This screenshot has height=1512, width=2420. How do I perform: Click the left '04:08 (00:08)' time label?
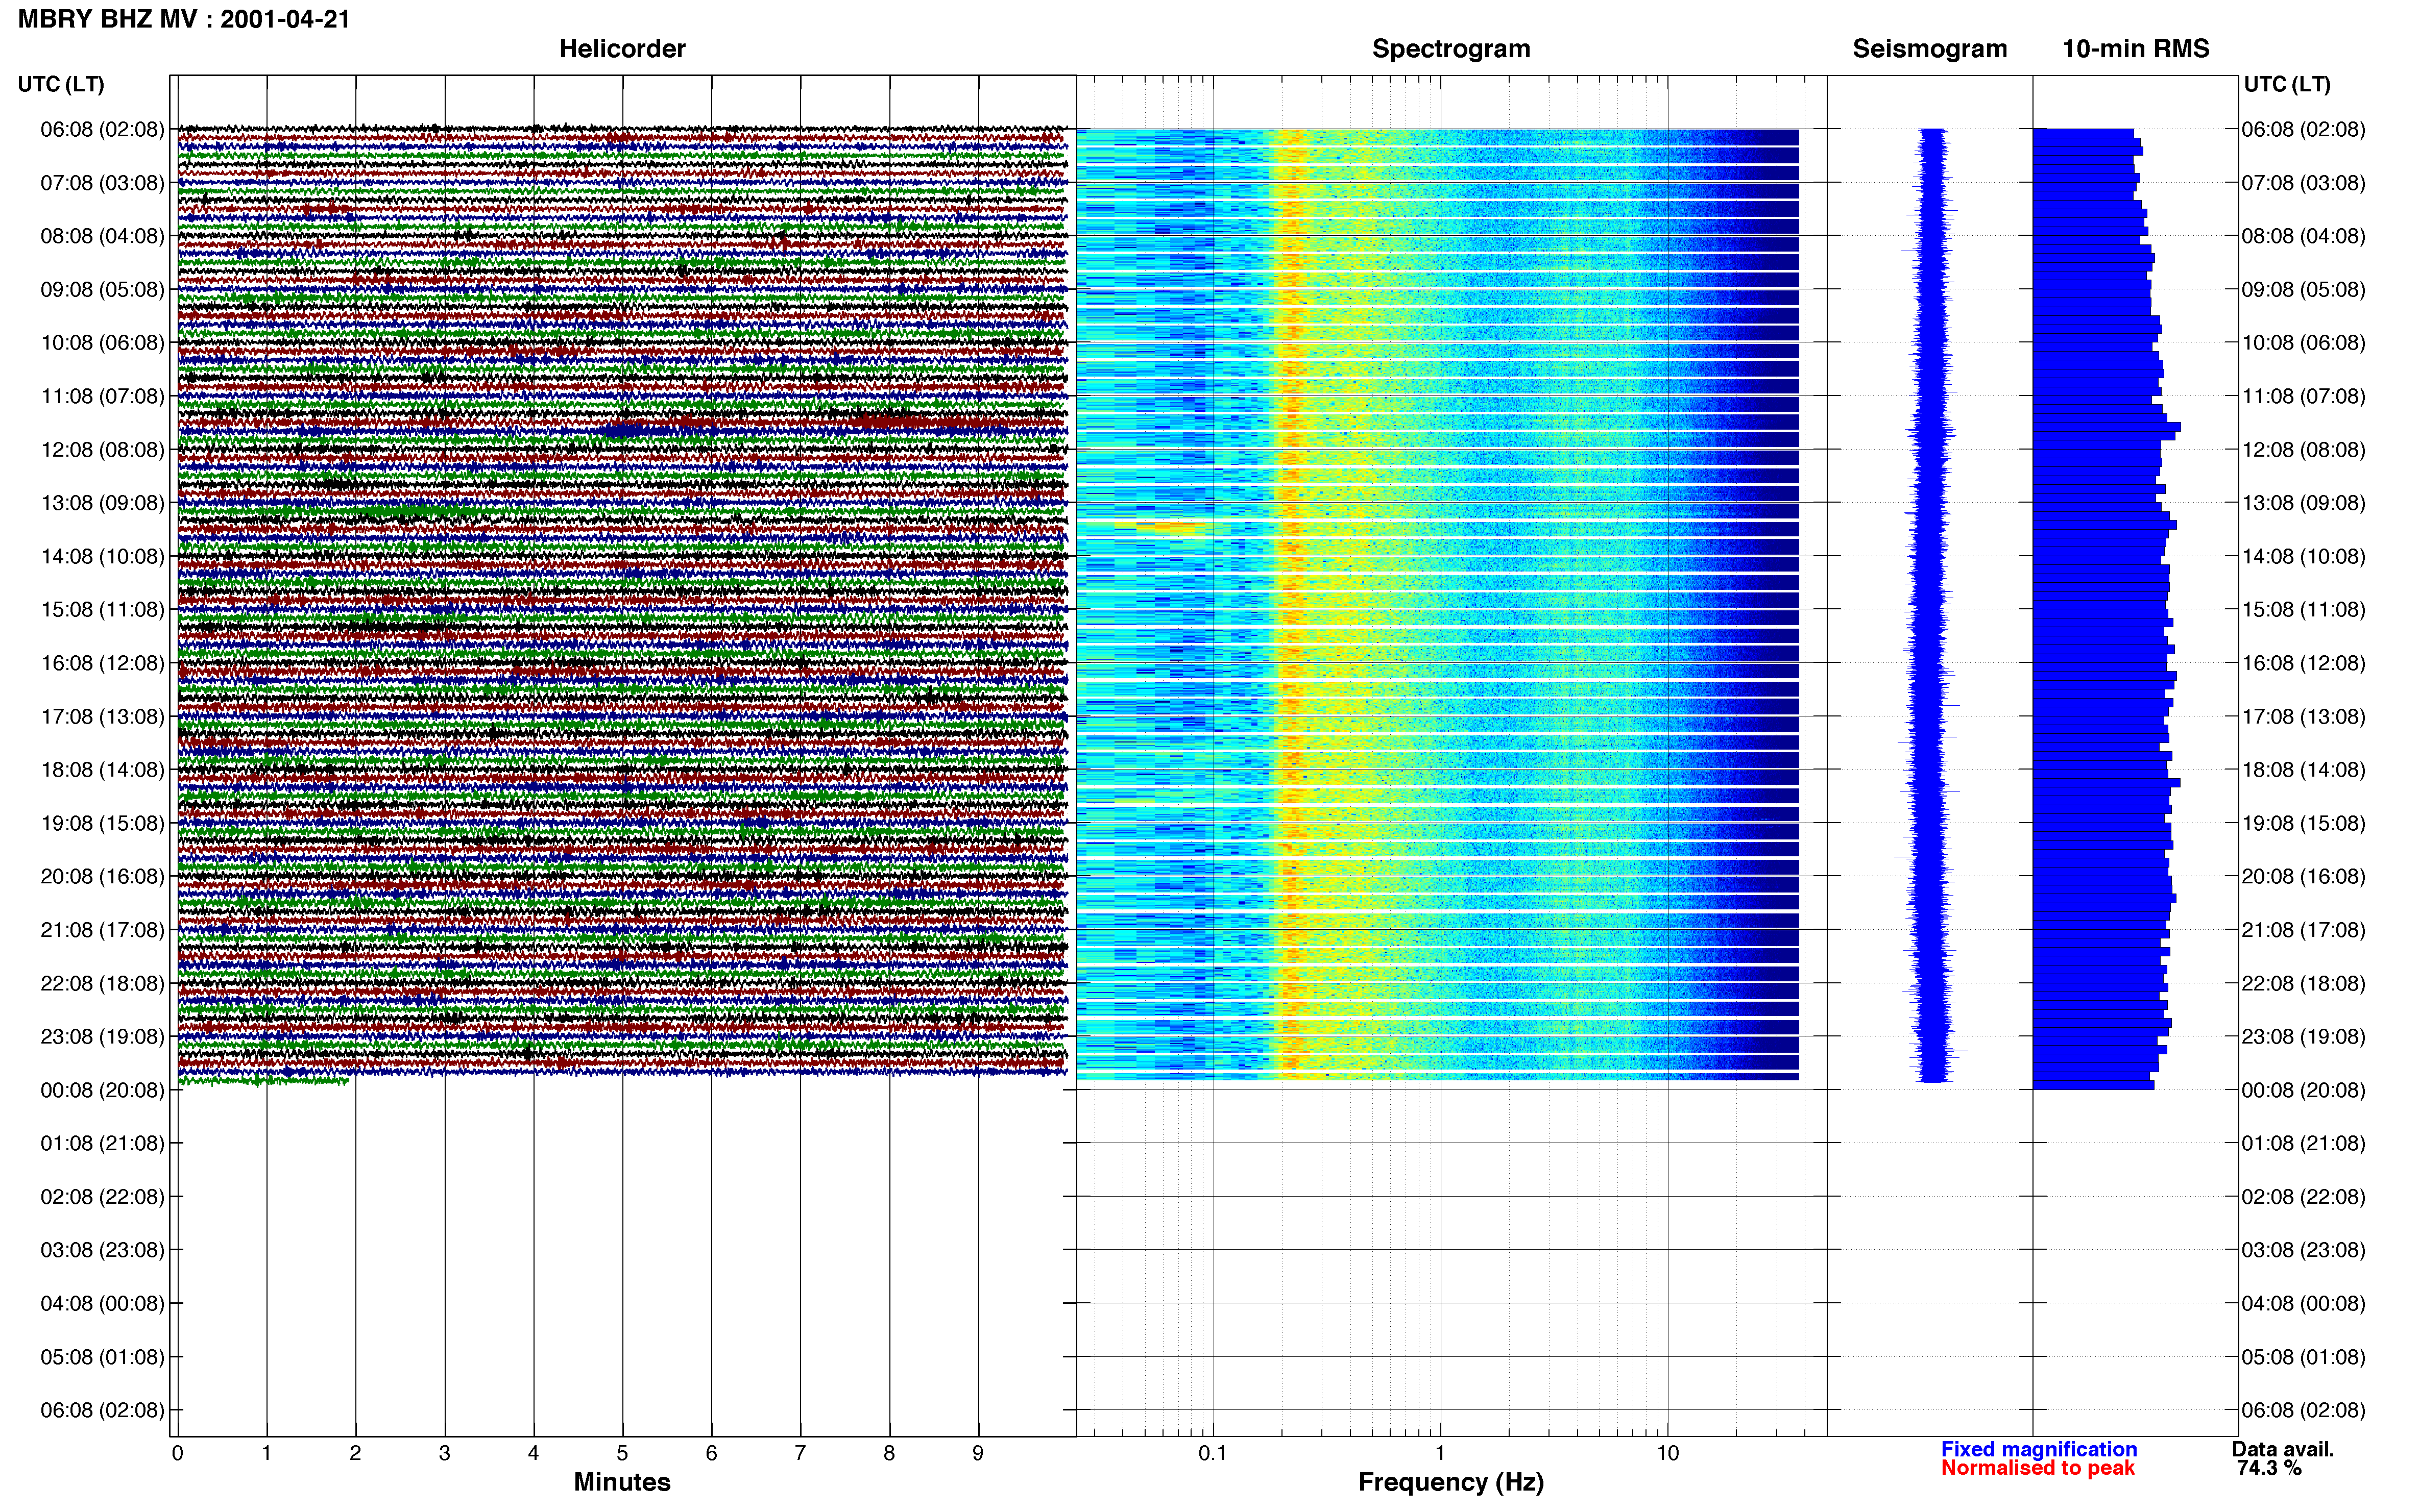click(102, 1303)
